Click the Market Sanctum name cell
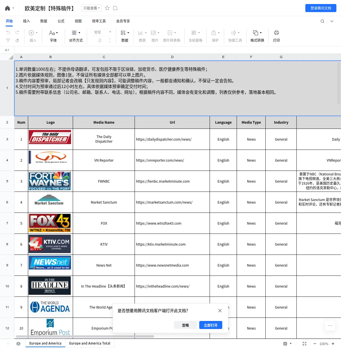 coord(104,202)
